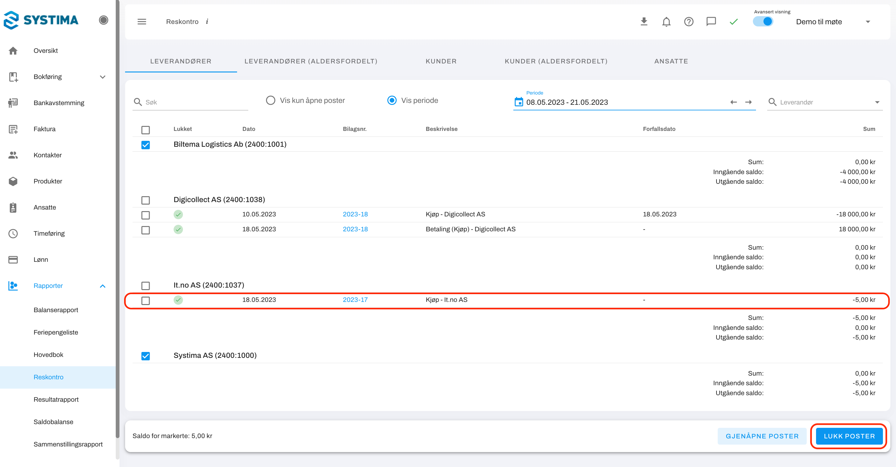Click the calendar icon beside Periode

click(x=519, y=102)
